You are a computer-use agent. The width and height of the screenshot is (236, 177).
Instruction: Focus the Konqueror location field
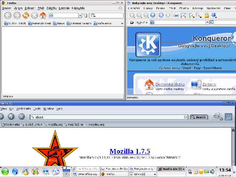[178, 22]
